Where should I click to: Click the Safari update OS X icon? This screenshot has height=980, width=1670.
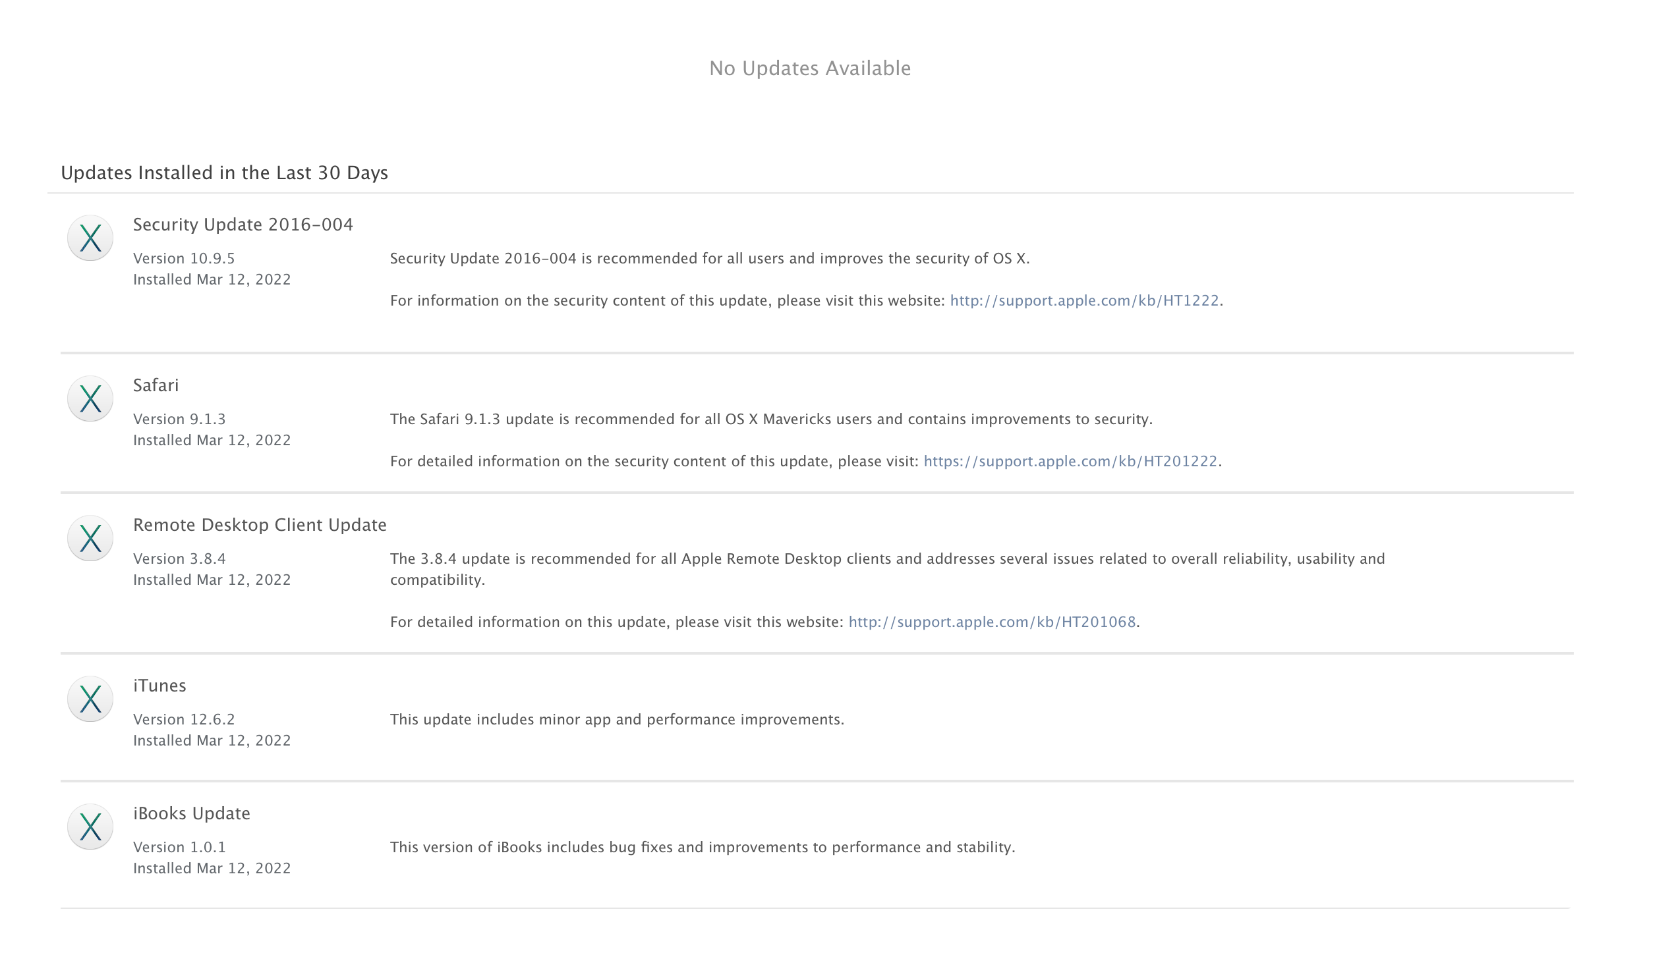pos(90,399)
